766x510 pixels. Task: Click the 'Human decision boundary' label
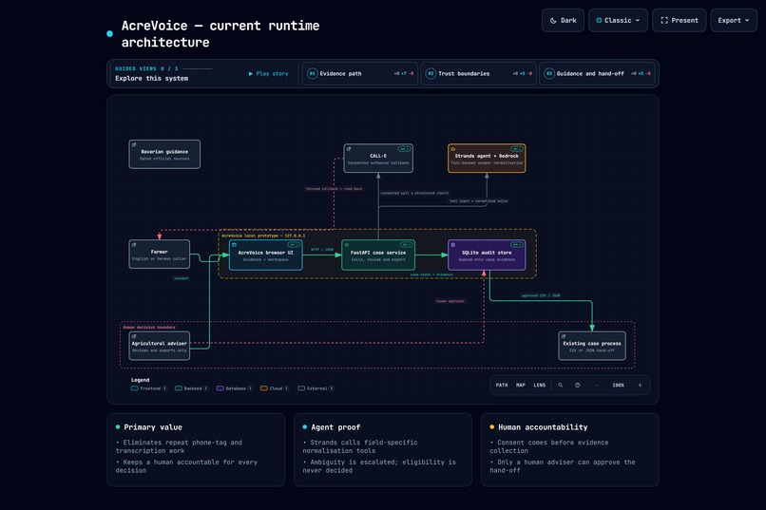pos(149,328)
